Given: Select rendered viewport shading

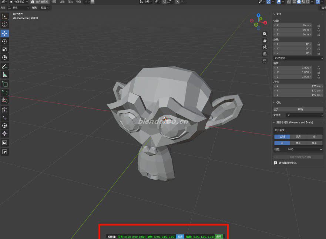Looking at the screenshot, I should click(307, 2).
